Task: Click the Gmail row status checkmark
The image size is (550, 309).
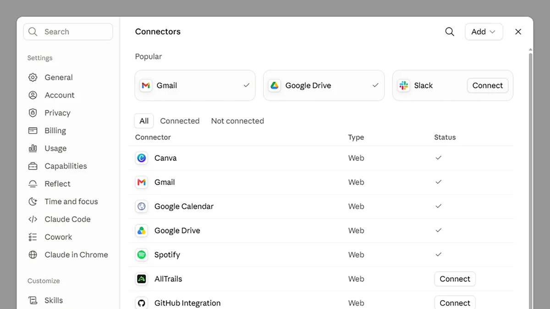Action: click(x=439, y=182)
